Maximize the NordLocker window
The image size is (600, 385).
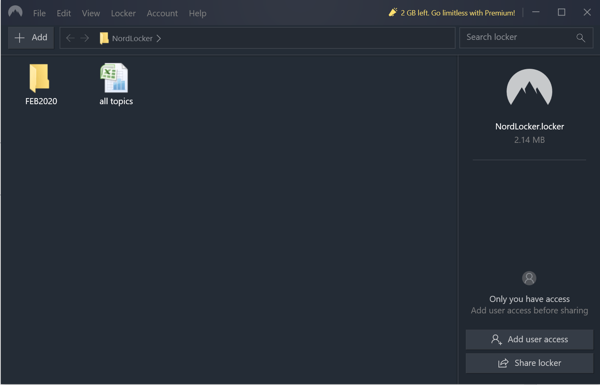click(x=562, y=12)
